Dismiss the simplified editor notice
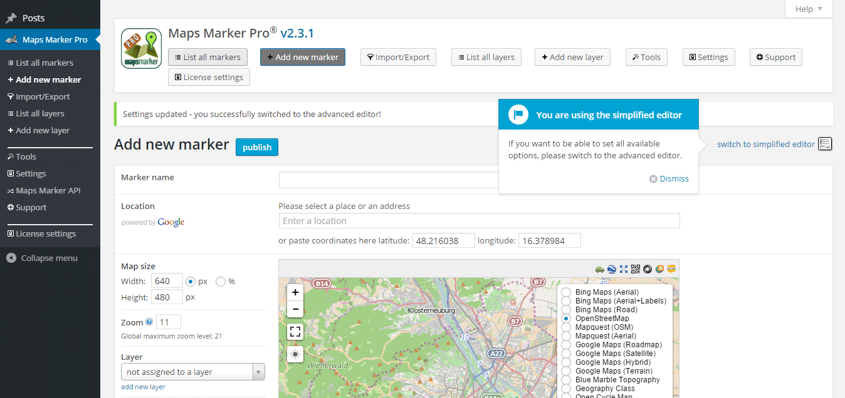 [669, 178]
